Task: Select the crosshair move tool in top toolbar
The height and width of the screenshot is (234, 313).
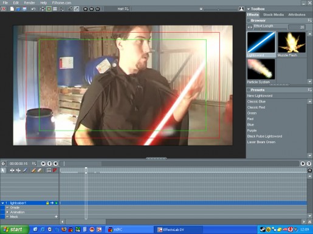Action: click(43, 9)
